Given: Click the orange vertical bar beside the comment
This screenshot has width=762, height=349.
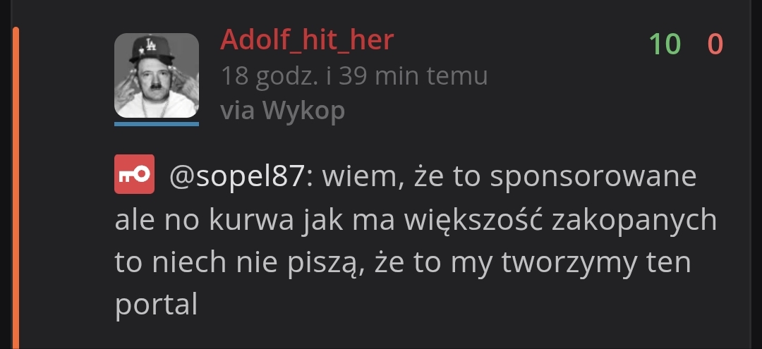Looking at the screenshot, I should (16, 188).
